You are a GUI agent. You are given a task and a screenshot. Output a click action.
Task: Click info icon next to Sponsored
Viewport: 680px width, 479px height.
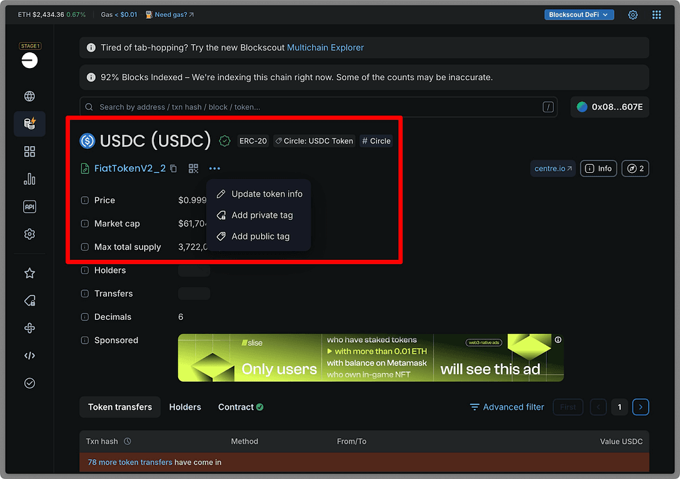pyautogui.click(x=84, y=340)
